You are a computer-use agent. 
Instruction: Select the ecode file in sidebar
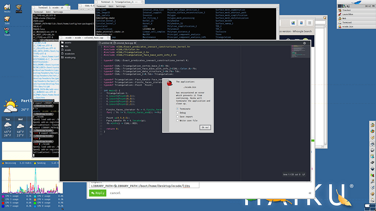tap(66, 50)
